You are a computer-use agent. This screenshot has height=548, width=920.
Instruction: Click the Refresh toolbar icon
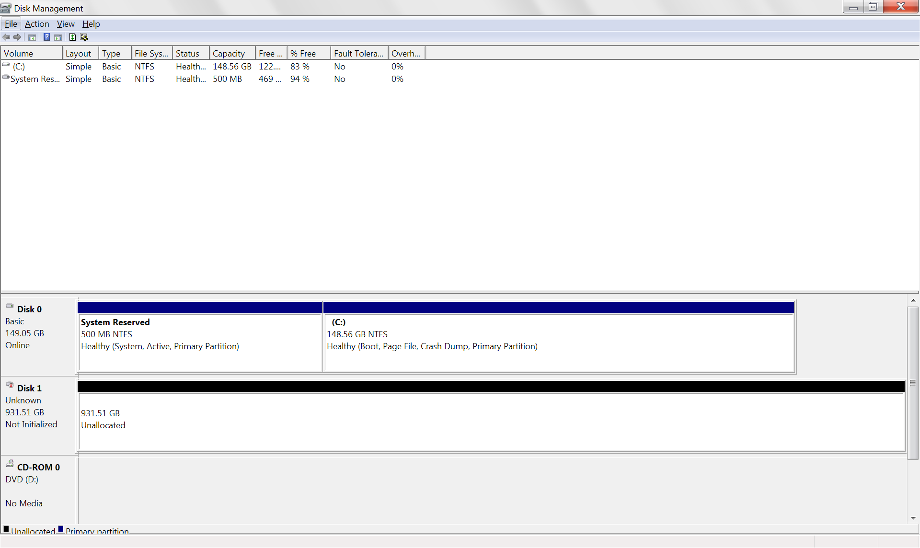[72, 37]
